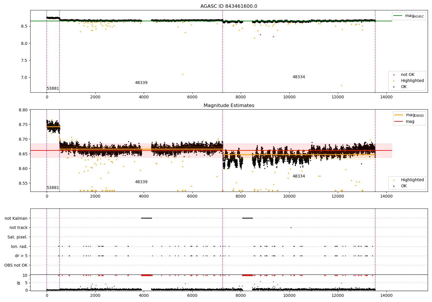This screenshot has height=302, width=432.
Task: Click the 'not OK' legend label
Action: click(408, 75)
